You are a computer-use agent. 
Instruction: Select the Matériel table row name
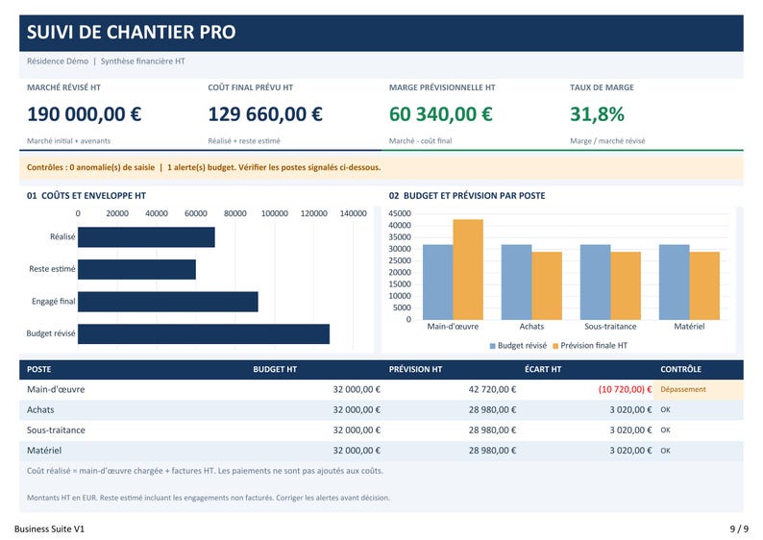[x=44, y=451]
